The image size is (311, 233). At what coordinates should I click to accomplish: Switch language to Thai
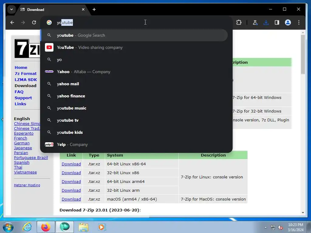[18, 167]
